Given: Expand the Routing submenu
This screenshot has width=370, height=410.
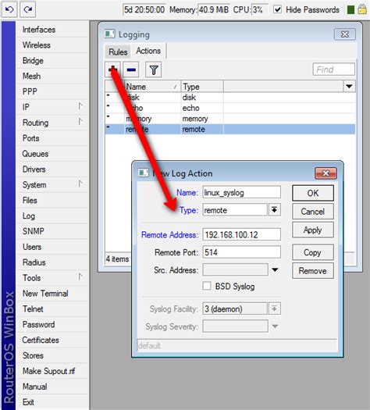Looking at the screenshot, I should [80, 122].
